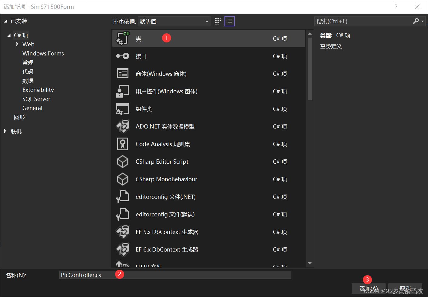Image resolution: width=428 pixels, height=297 pixels.
Task: Click the template list scroll up arrow
Action: 310,34
